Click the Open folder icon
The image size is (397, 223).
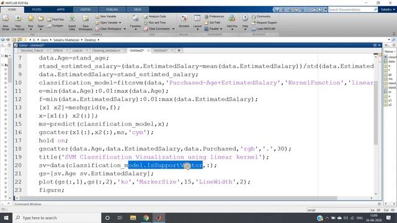click(x=40, y=18)
